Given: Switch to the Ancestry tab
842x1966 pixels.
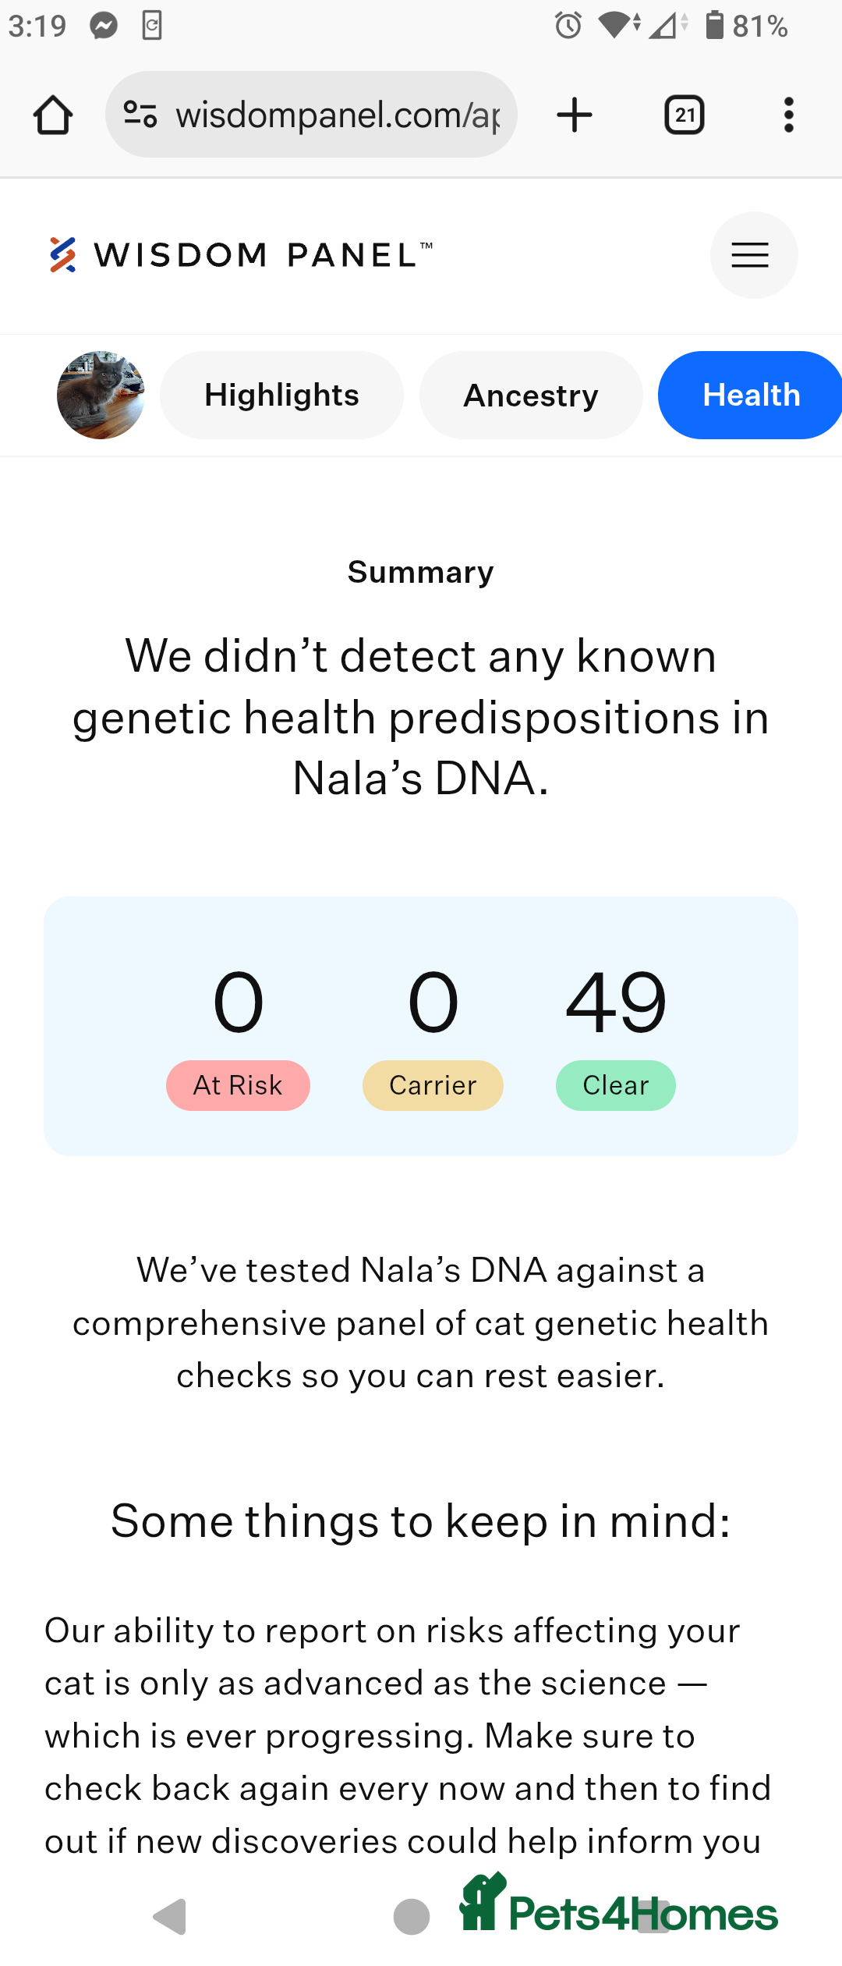Looking at the screenshot, I should (x=531, y=396).
